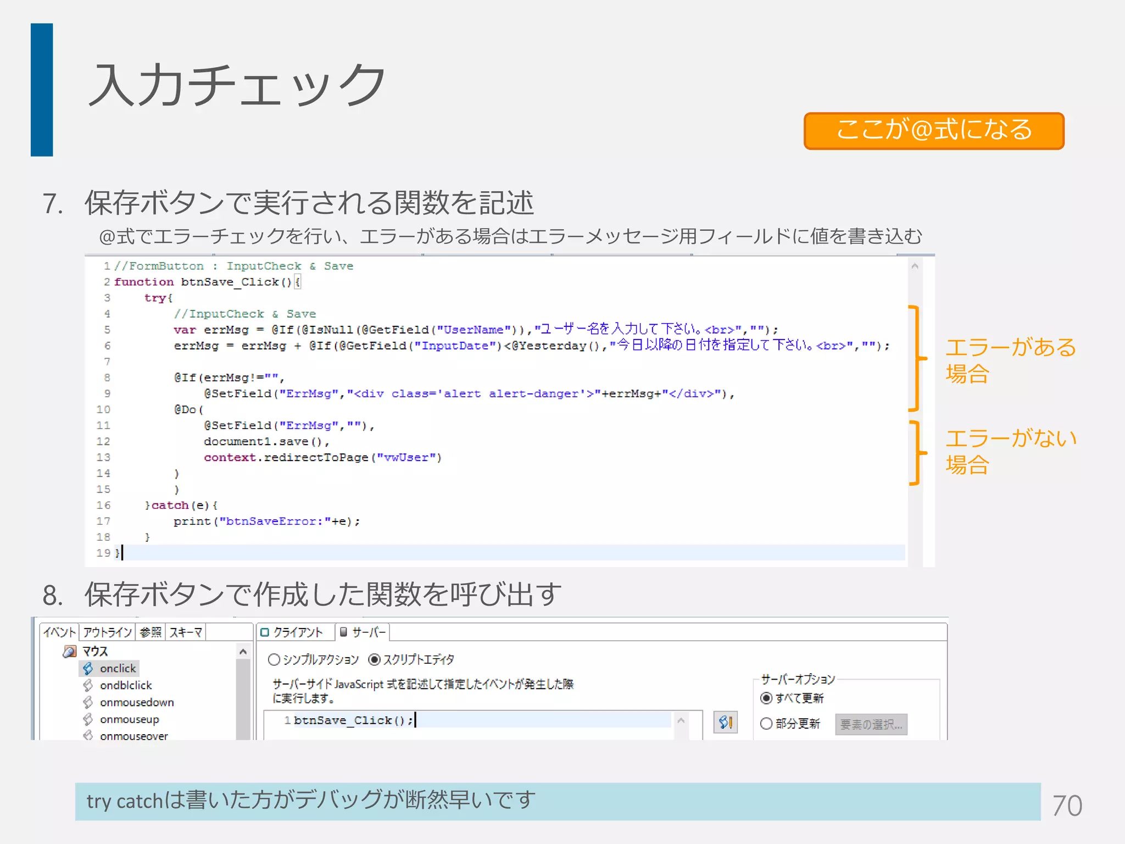Click the サーバー tab icon

(x=343, y=632)
